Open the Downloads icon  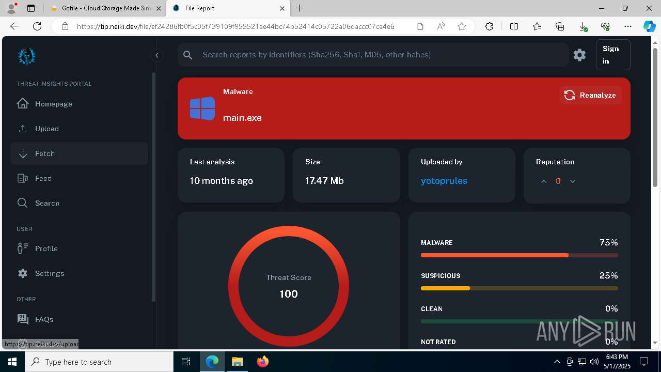583,26
